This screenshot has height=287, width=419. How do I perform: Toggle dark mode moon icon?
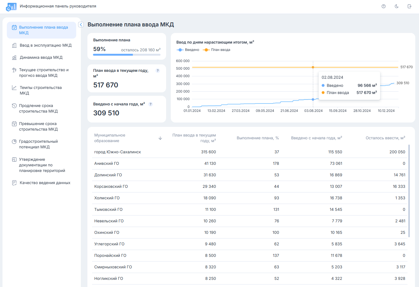(x=397, y=6)
